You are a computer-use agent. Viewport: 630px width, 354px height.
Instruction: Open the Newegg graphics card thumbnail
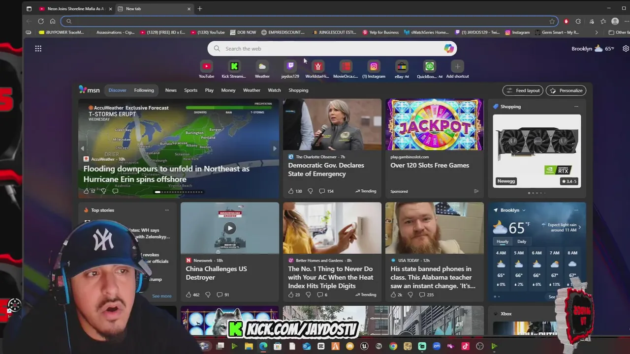[x=536, y=151]
